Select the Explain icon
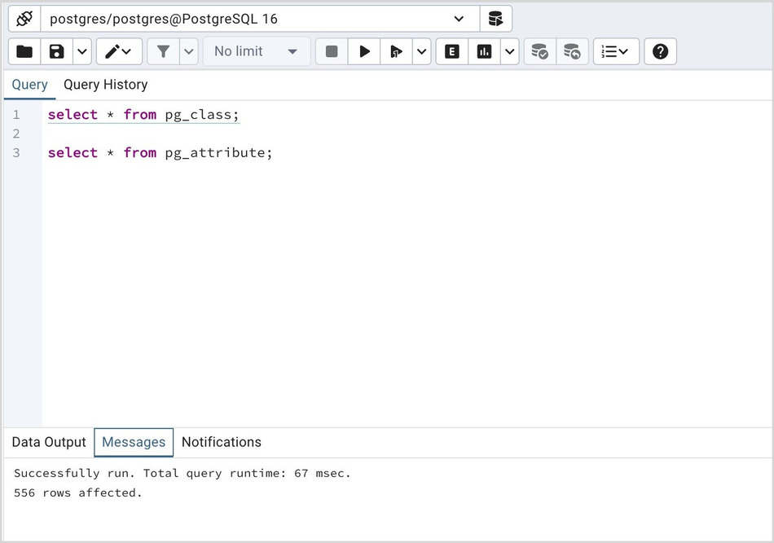This screenshot has width=774, height=543. (x=451, y=51)
